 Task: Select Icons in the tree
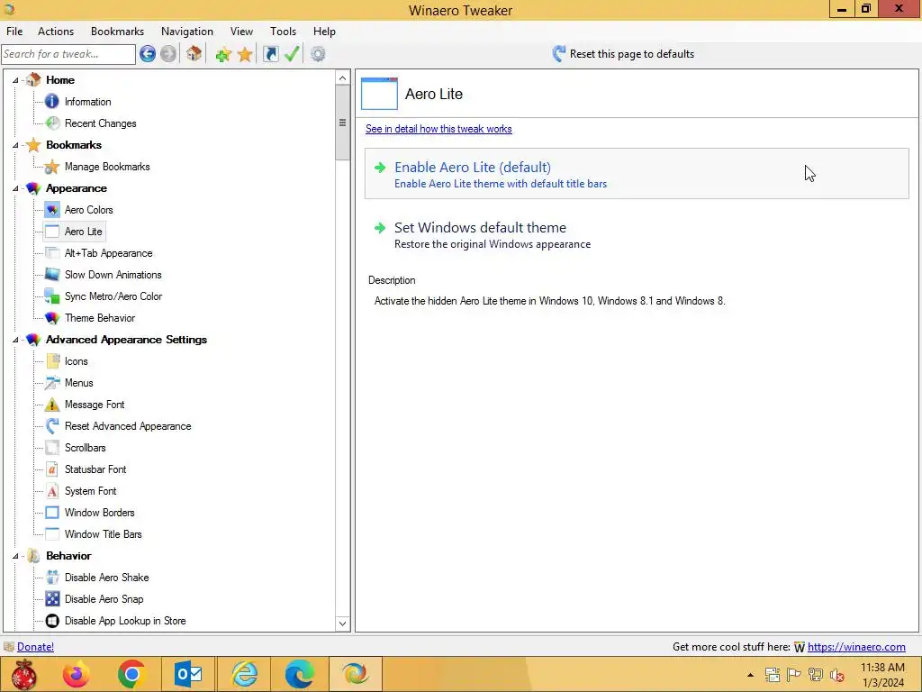(76, 361)
